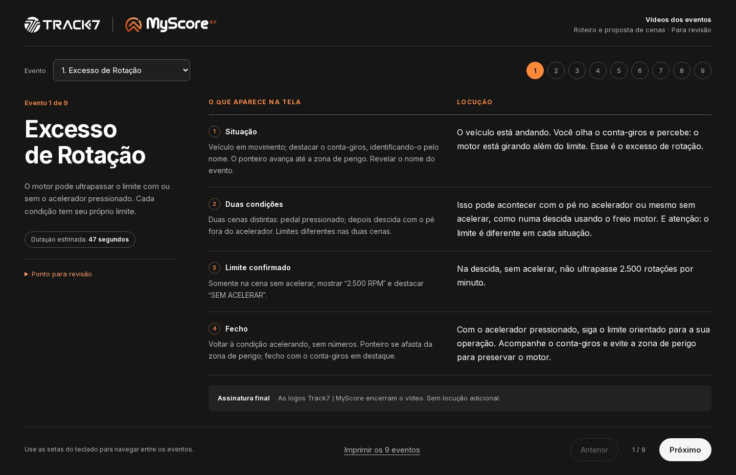Open event page 9
Image resolution: width=736 pixels, height=475 pixels.
click(703, 70)
